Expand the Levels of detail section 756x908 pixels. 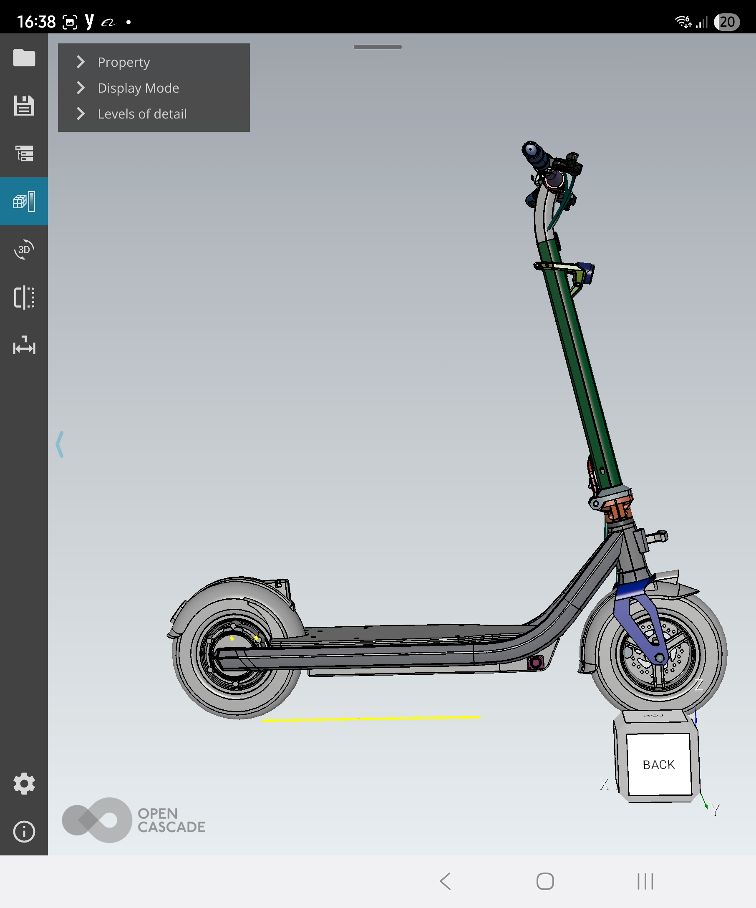[142, 114]
